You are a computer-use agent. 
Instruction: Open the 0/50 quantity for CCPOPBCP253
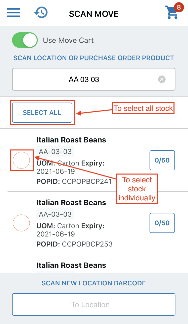pos(162,223)
